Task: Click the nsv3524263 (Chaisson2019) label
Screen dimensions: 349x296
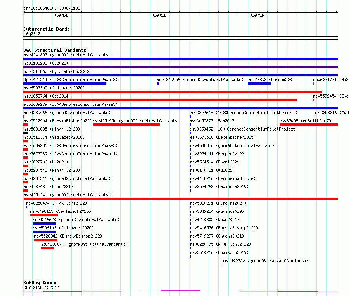Action: click(x=219, y=187)
